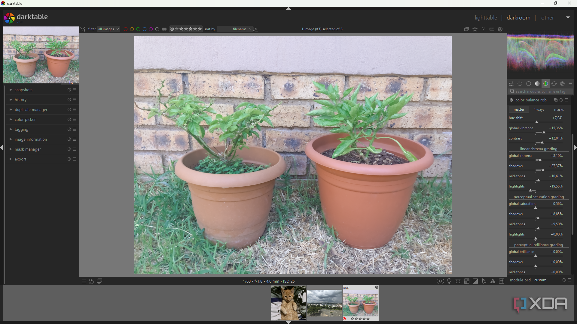
Task: Toggle grouping of images icon in top bar
Action: point(466,29)
